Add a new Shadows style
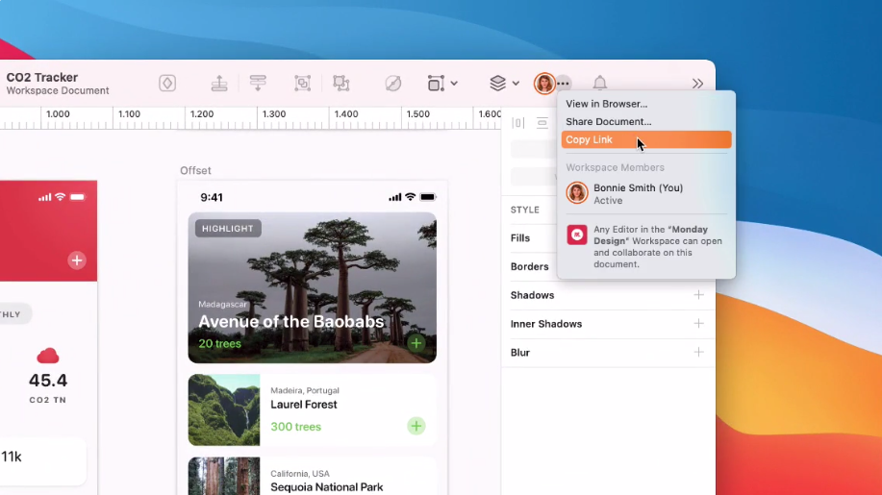 (698, 295)
